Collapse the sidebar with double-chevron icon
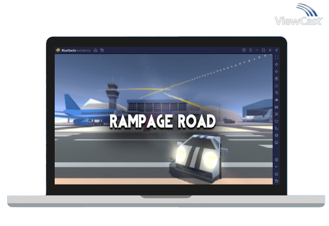This screenshot has height=226, width=329. click(277, 50)
